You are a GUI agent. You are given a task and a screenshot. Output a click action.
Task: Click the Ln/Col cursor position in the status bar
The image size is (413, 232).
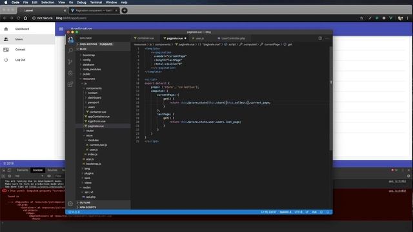tap(268, 212)
